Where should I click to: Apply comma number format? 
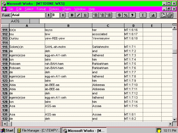click(x=132, y=15)
